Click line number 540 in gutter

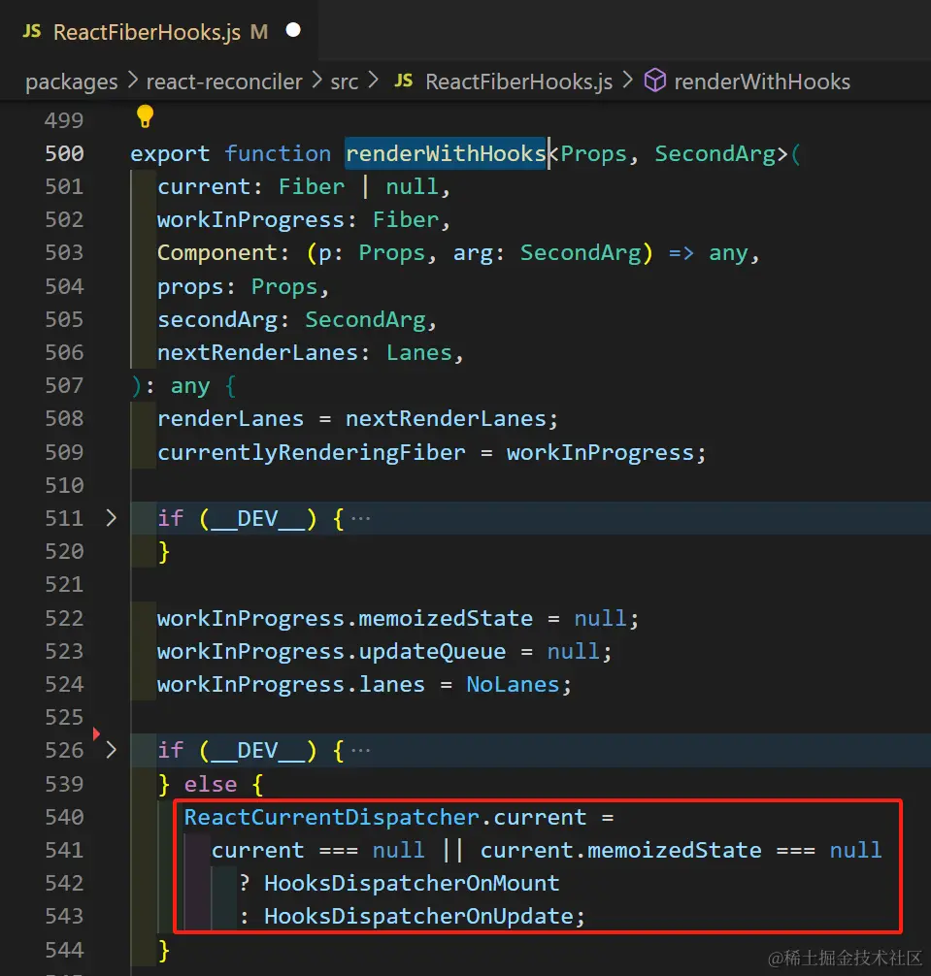click(64, 817)
